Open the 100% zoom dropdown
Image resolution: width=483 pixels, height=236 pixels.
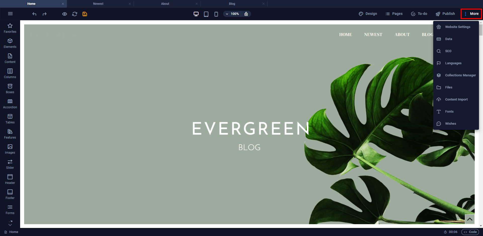232,14
